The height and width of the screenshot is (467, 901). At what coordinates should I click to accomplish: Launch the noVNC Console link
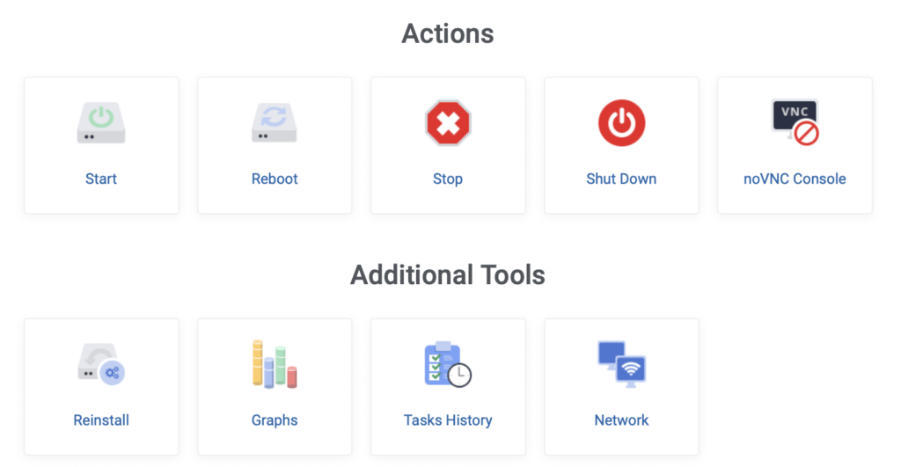[x=795, y=179]
